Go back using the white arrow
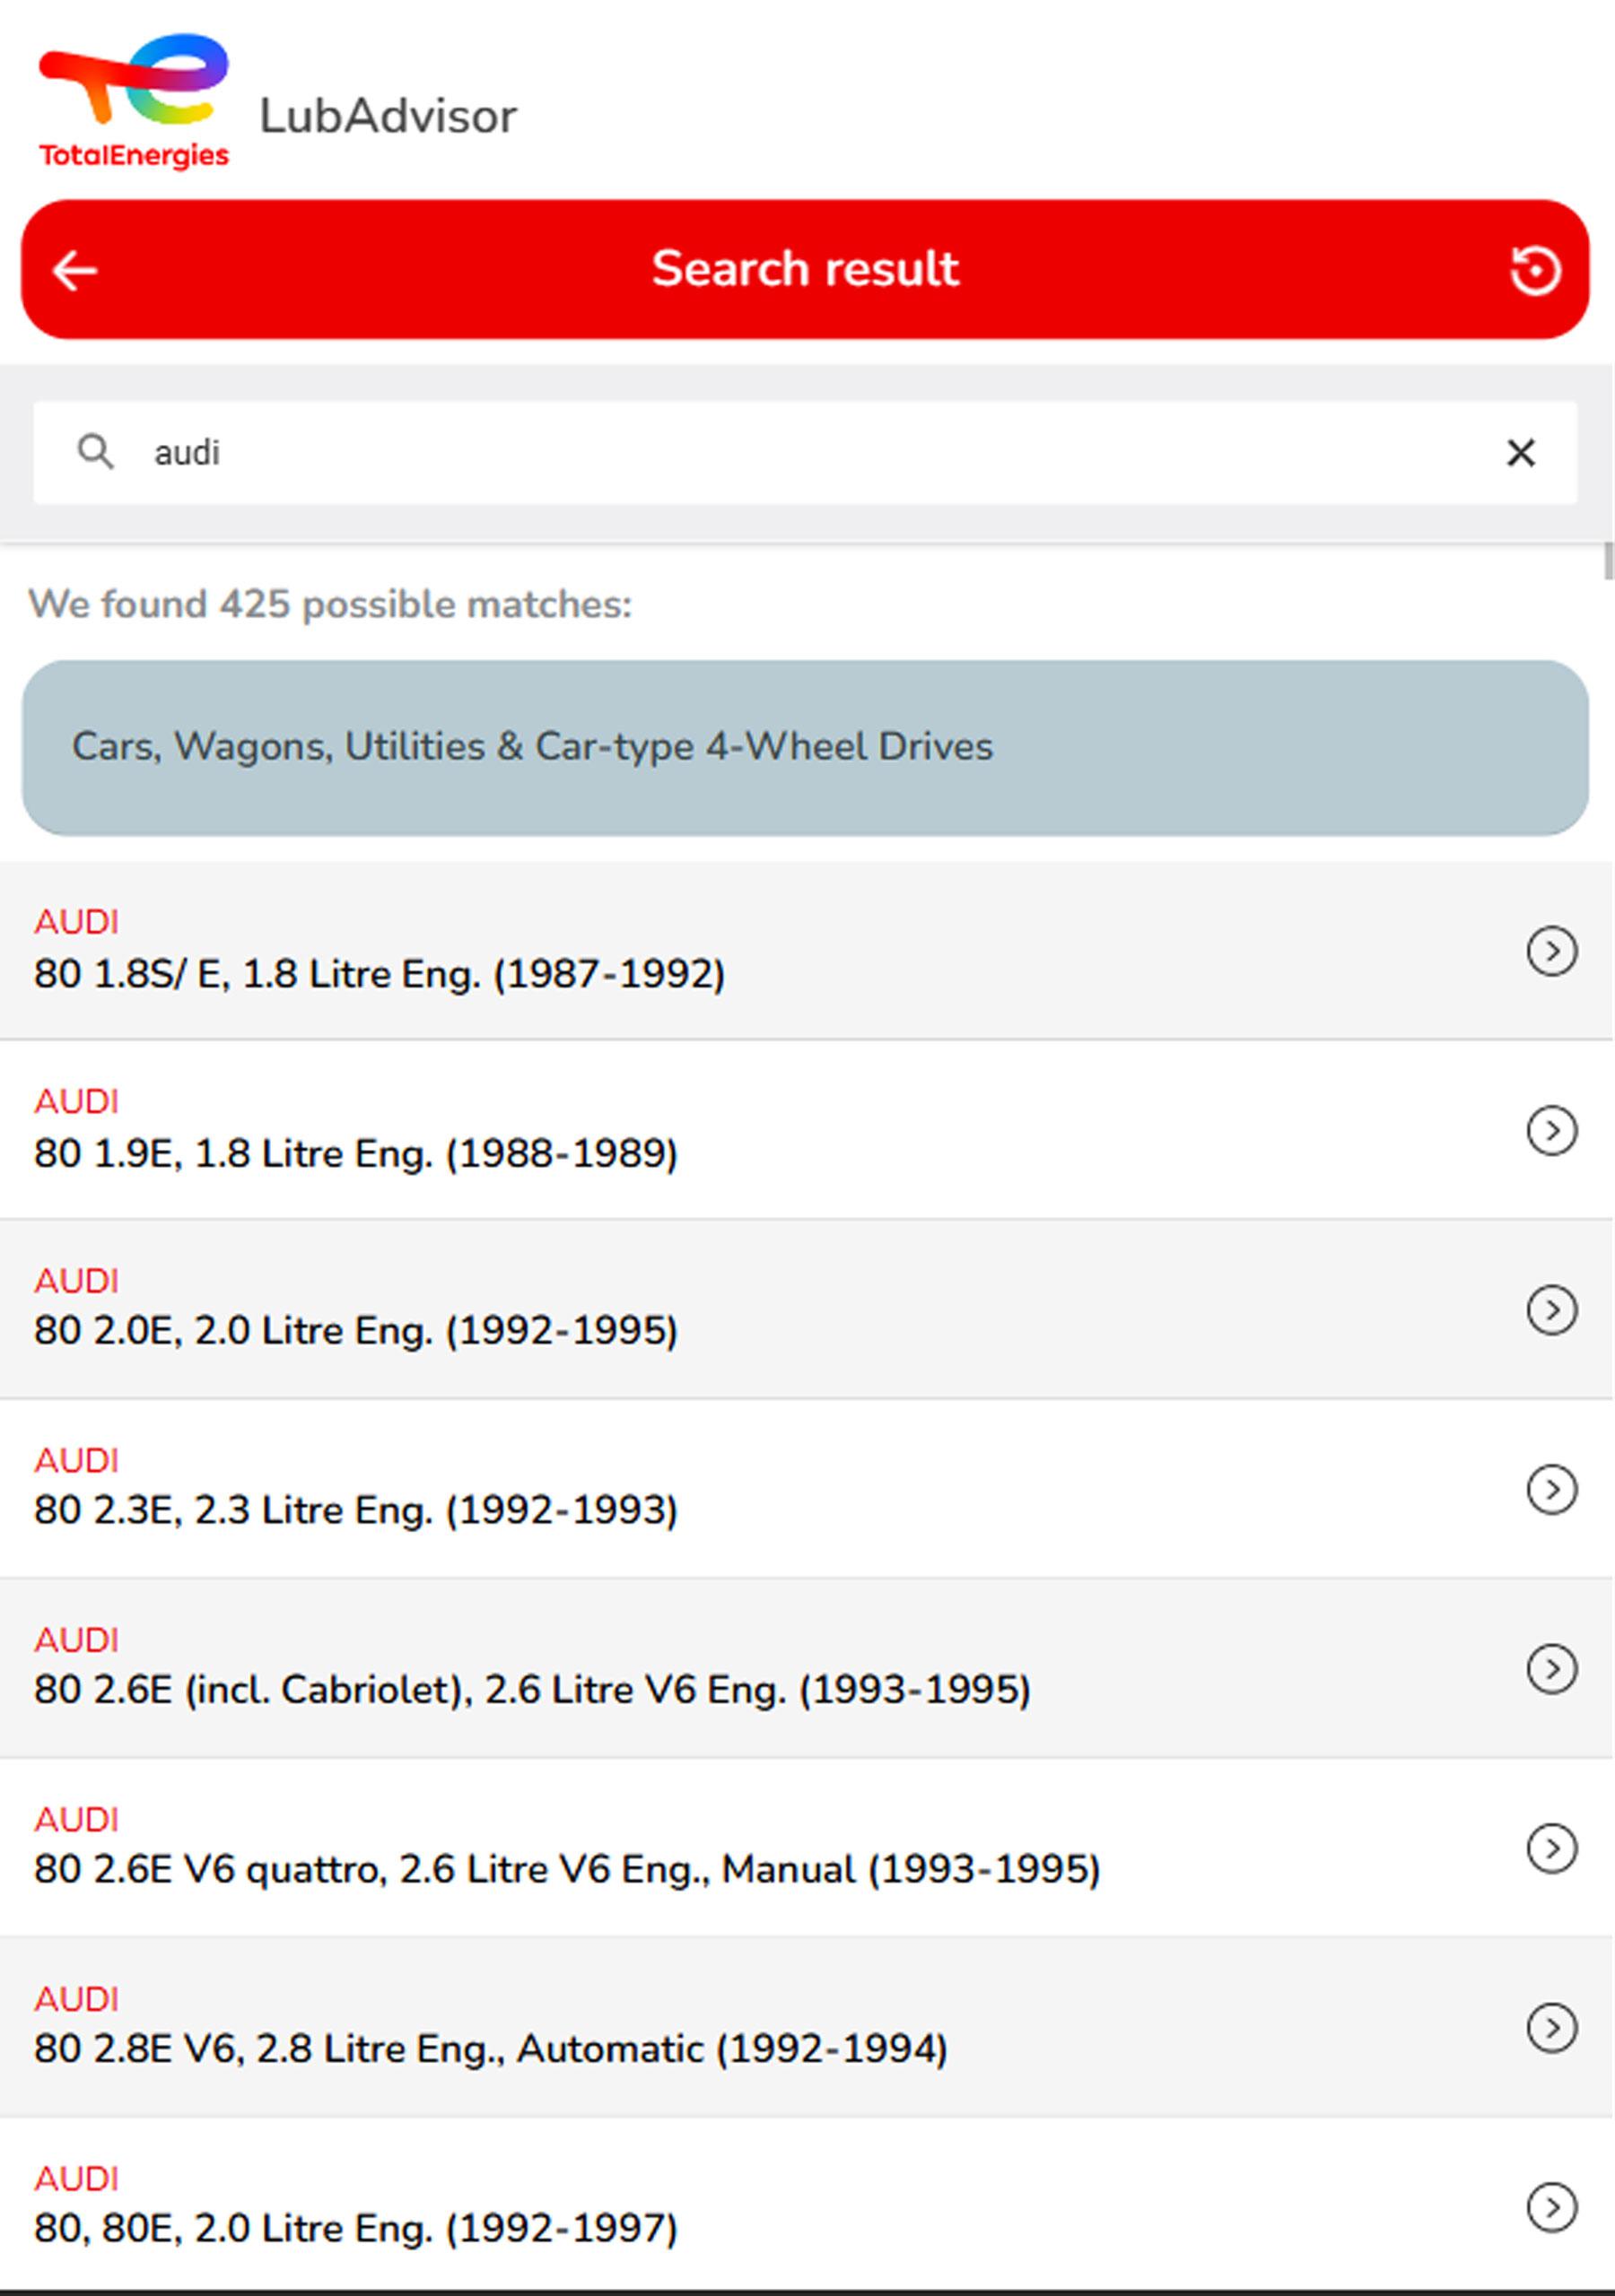The image size is (1615, 2296). (75, 270)
